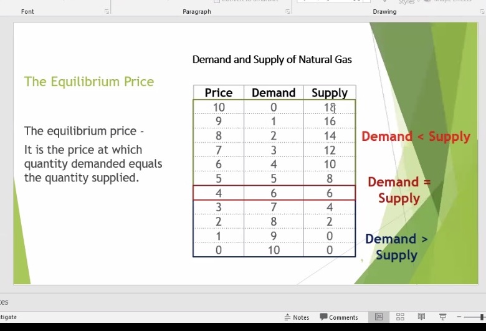Click the Price cell showing 7
This screenshot has height=331, width=486.
[x=219, y=150]
